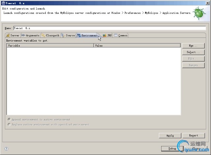Viewport: 211px width, 155px height.
Task: Apply the configuration changes
Action: tap(170, 136)
